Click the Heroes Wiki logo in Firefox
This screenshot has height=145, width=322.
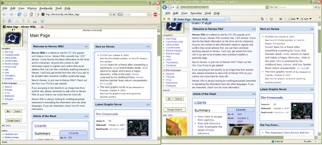tap(13, 38)
